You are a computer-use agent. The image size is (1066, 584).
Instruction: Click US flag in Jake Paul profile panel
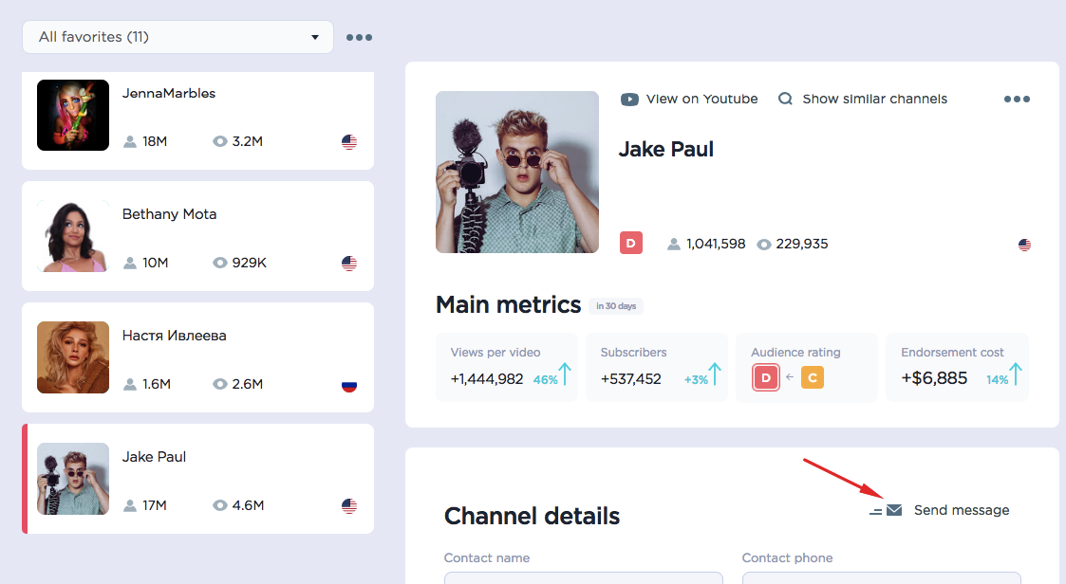click(1024, 246)
